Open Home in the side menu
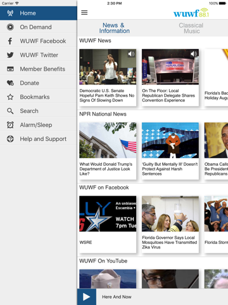Viewport: 228px width, 305px height. tap(39, 13)
